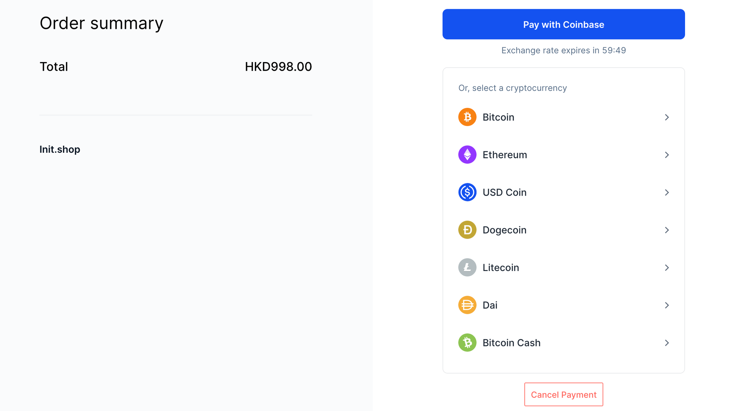Open Dai option via its chevron

667,305
